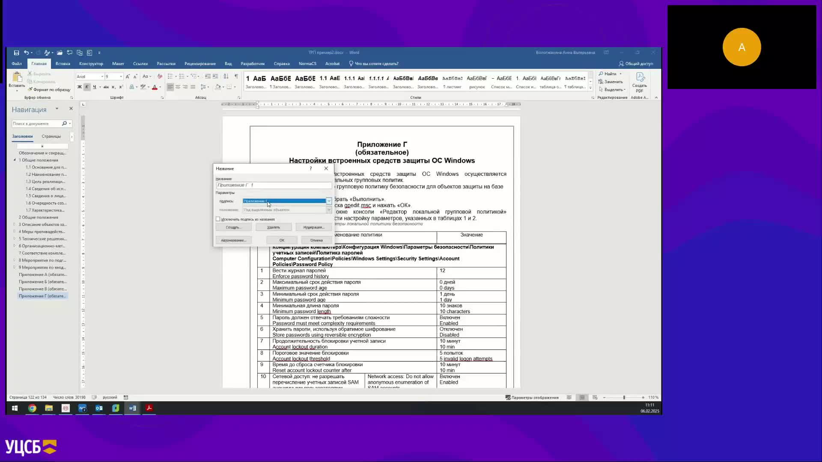Decrease paragraph indent icon
The image size is (822, 462).
coord(208,76)
